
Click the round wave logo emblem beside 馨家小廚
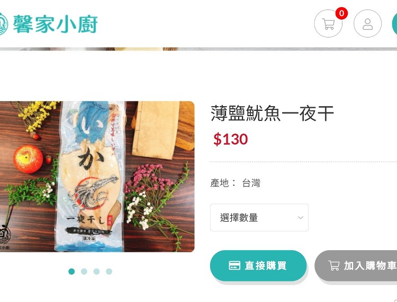[x=3, y=24]
